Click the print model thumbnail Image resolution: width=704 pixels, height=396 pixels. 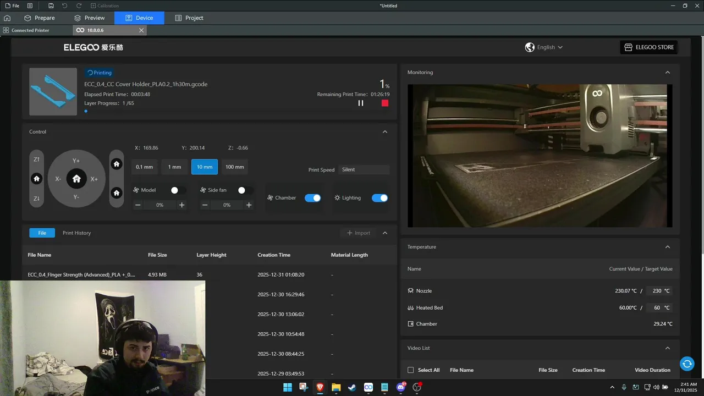click(x=53, y=92)
